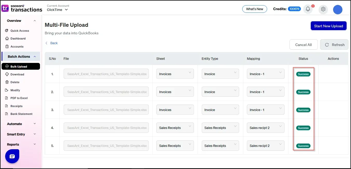Collapse the Overview section
Image resolution: width=351 pixels, height=169 pixels.
pyautogui.click(x=35, y=21)
